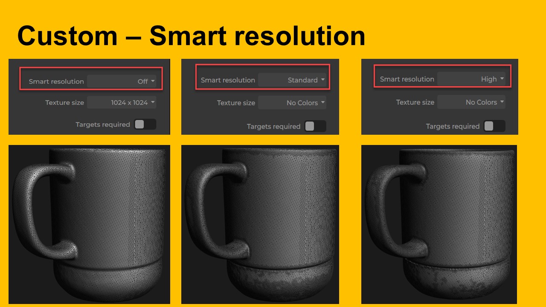546x307 pixels.
Task: Click the Custom – Smart resolution slide title
Action: click(x=191, y=36)
